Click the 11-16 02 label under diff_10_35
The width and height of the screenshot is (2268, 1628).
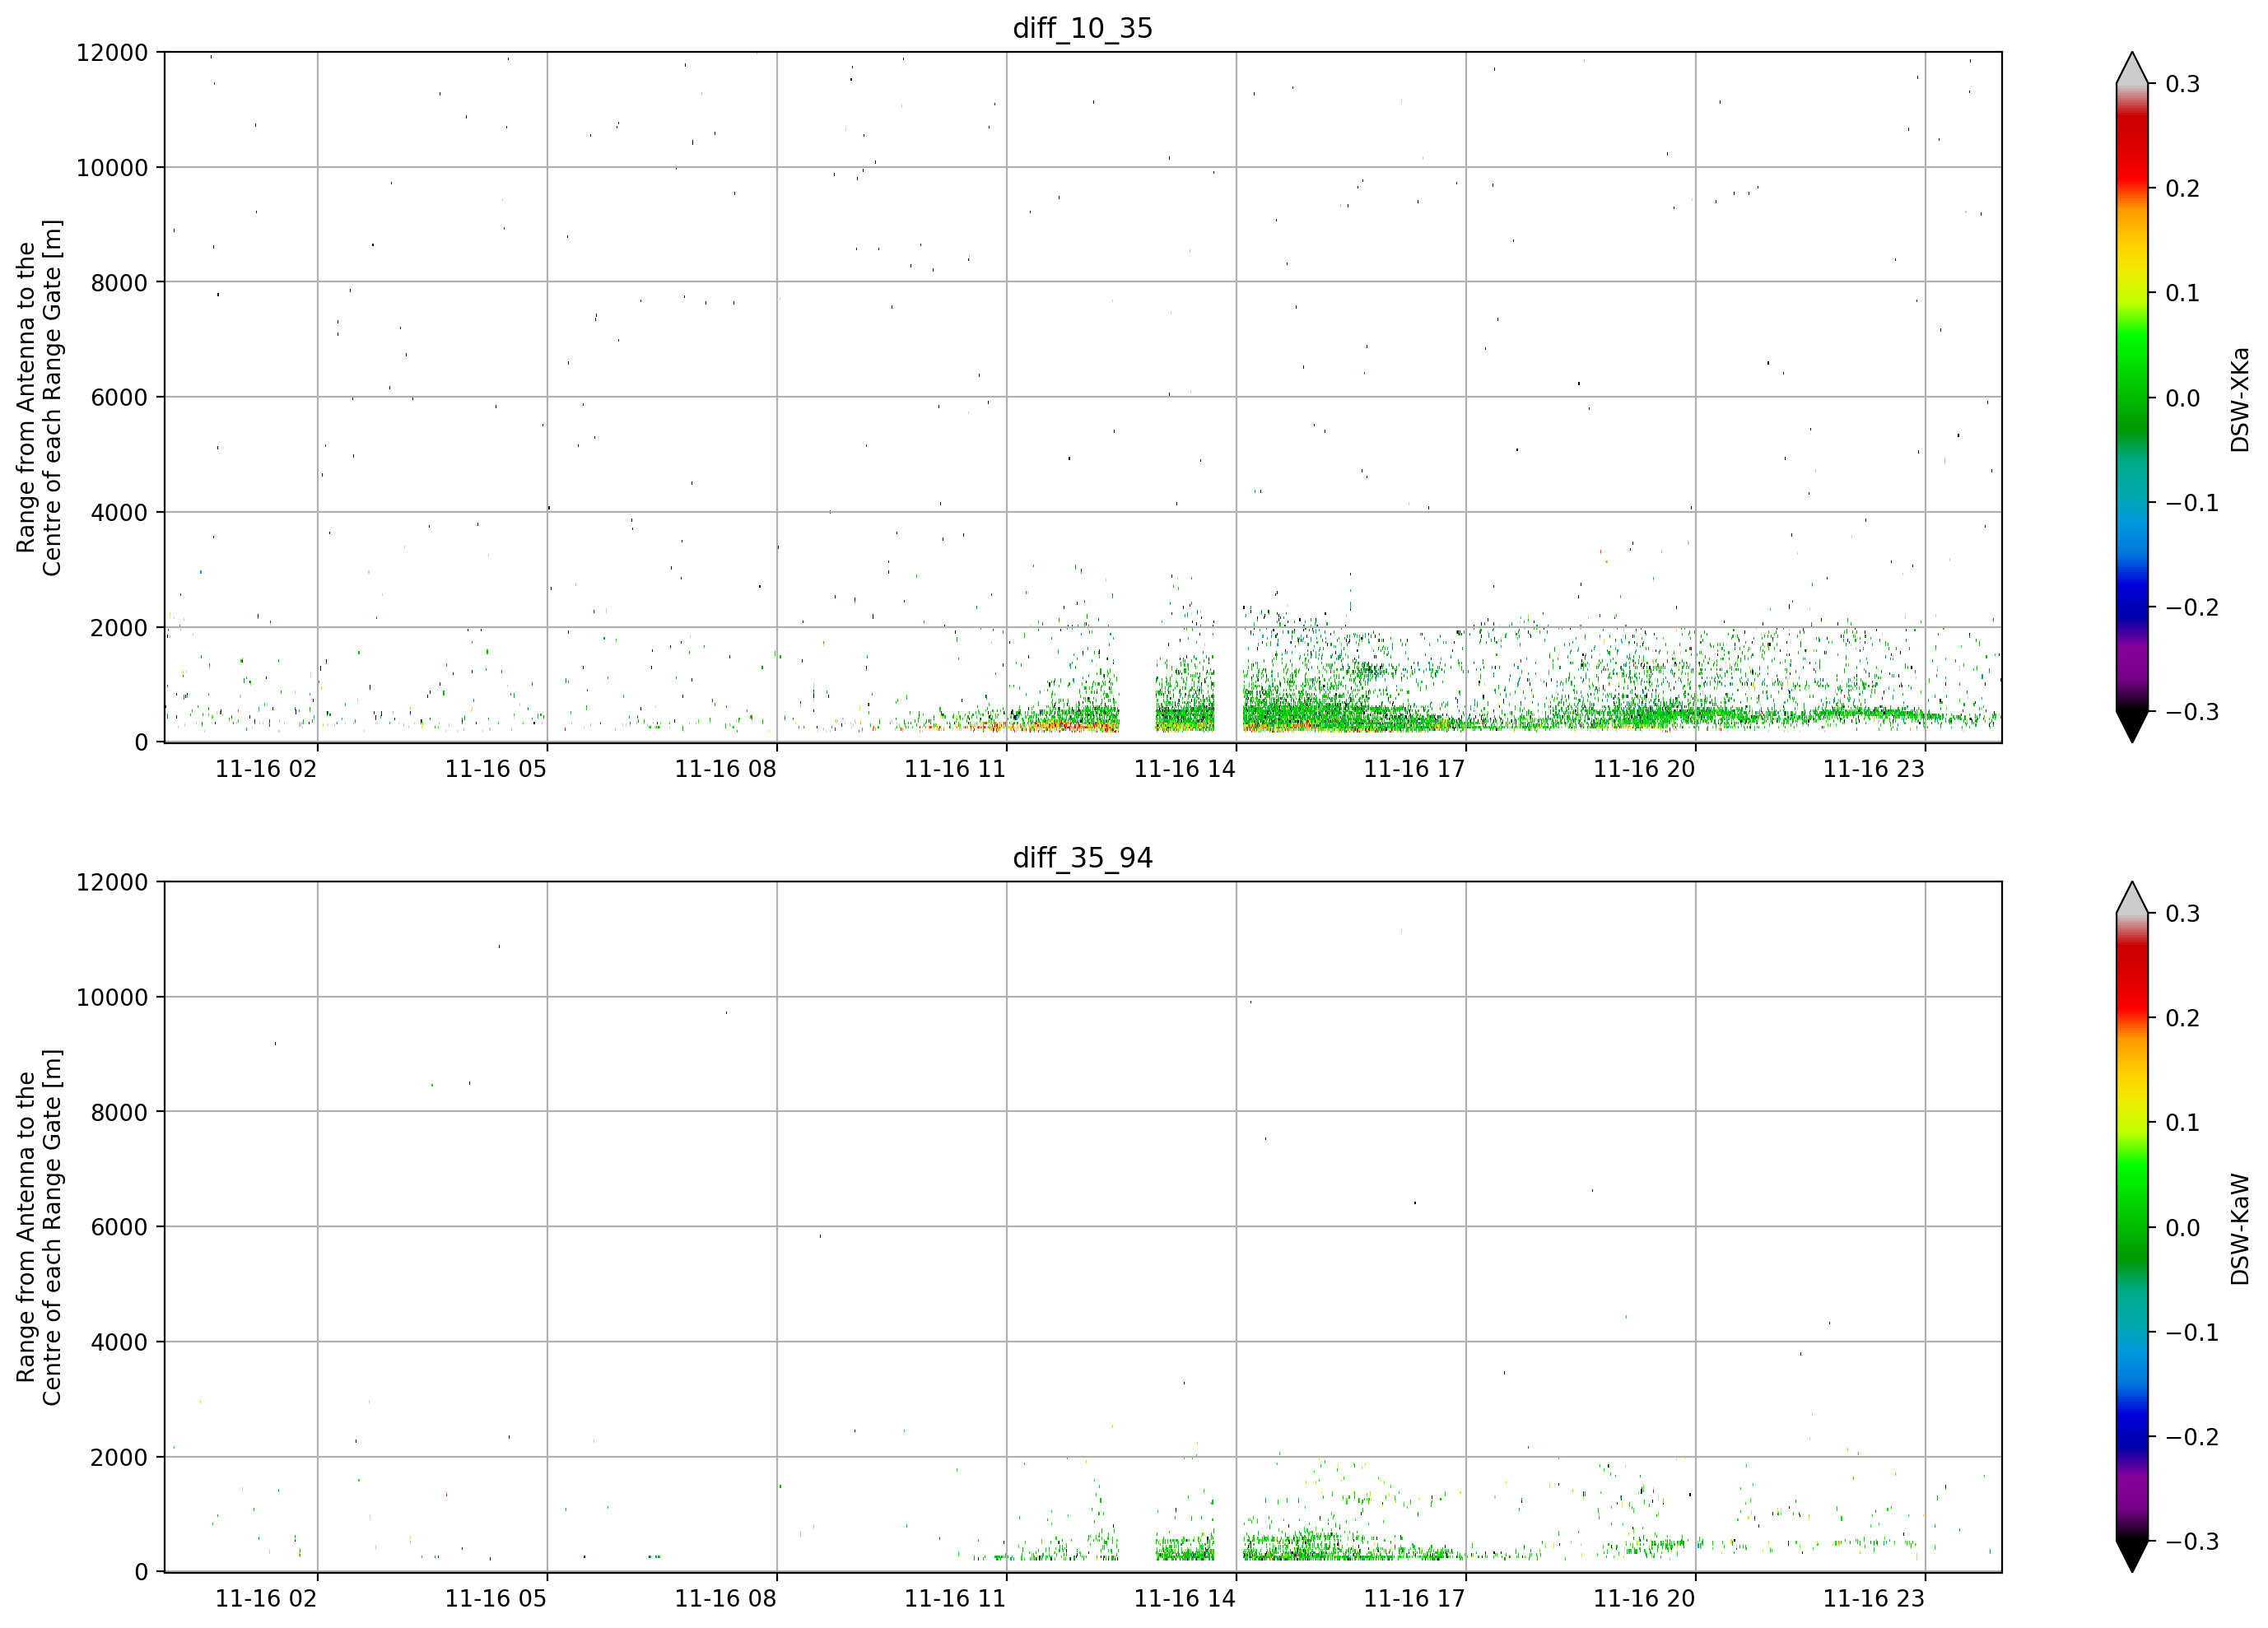pyautogui.click(x=266, y=769)
